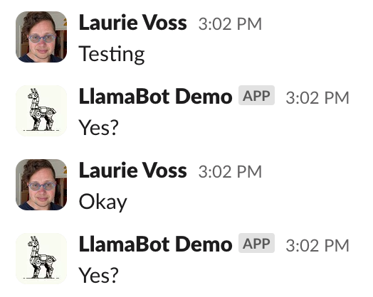Open Laurie Voss's profile from the Okay message name
373x297 pixels.
[x=132, y=171]
